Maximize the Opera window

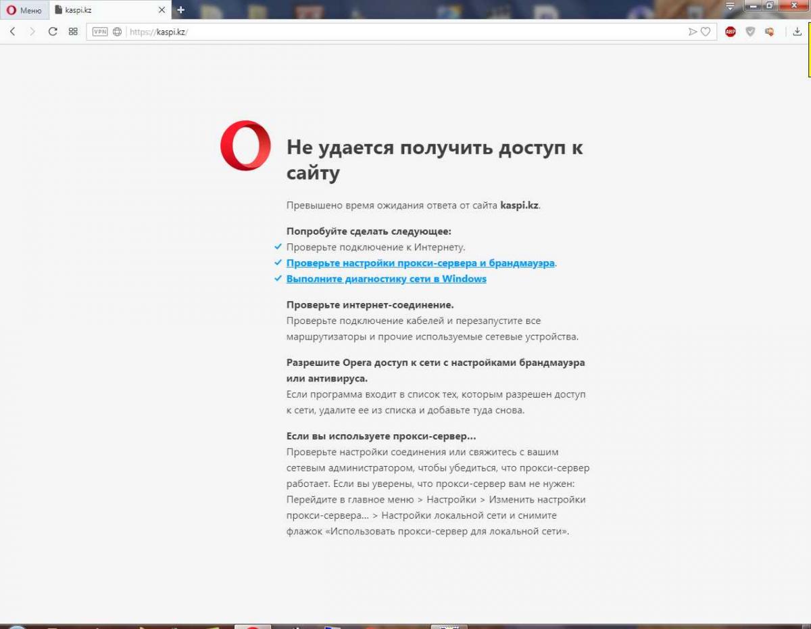[769, 5]
